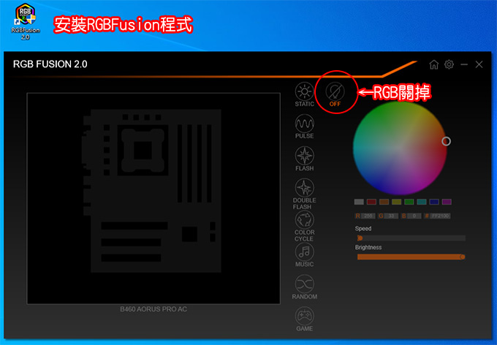Pick the RANDOM lighting mode
Viewport: 497px width, 345px height.
pos(304,287)
